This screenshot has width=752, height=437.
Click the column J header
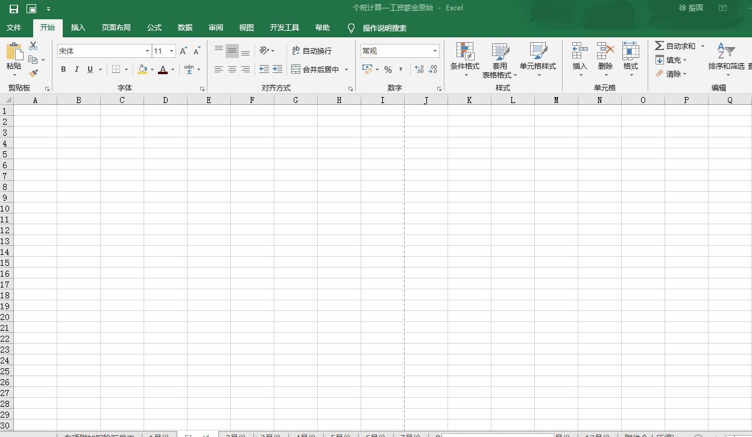point(426,101)
